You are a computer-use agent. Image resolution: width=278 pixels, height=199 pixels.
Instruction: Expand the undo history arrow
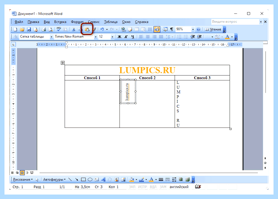tap(107, 30)
